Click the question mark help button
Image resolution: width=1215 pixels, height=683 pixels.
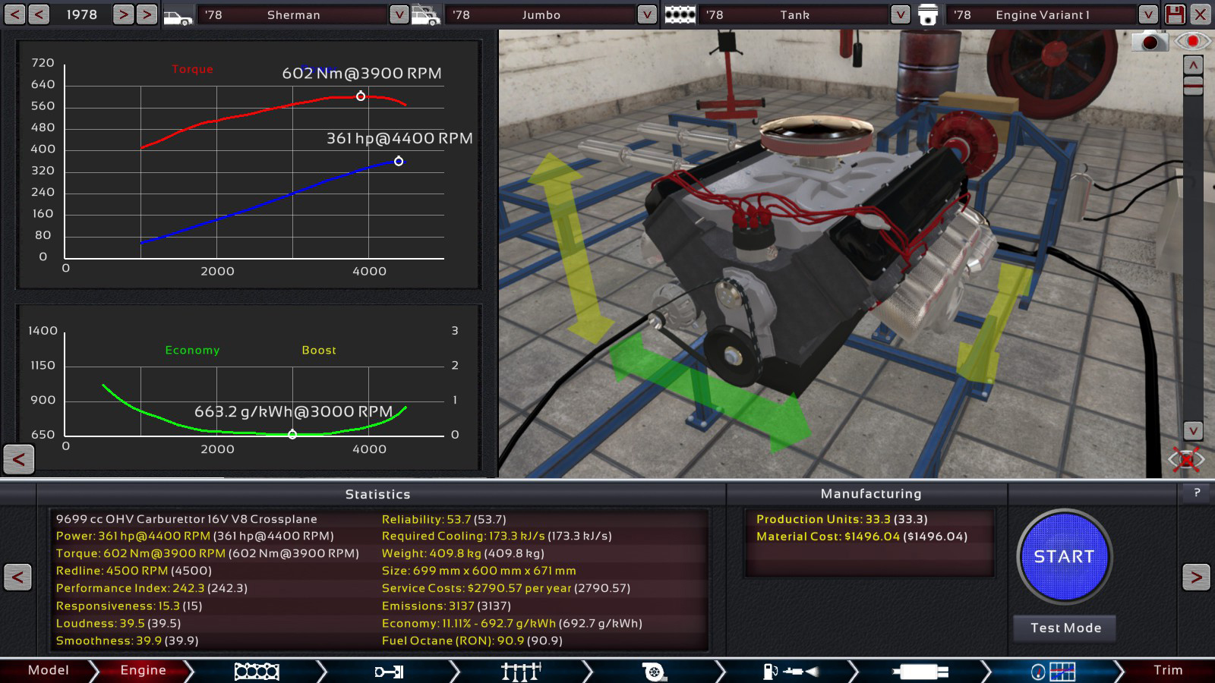(x=1197, y=493)
